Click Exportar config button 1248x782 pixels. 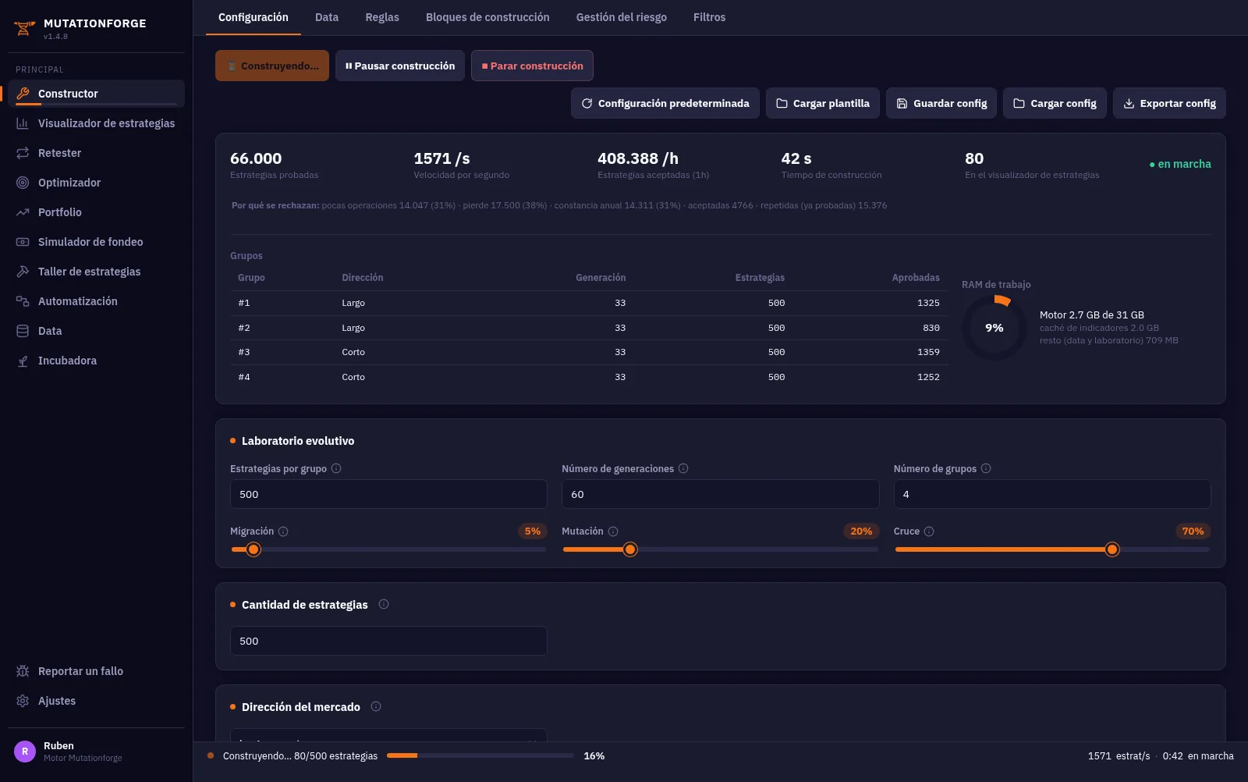(x=1169, y=103)
